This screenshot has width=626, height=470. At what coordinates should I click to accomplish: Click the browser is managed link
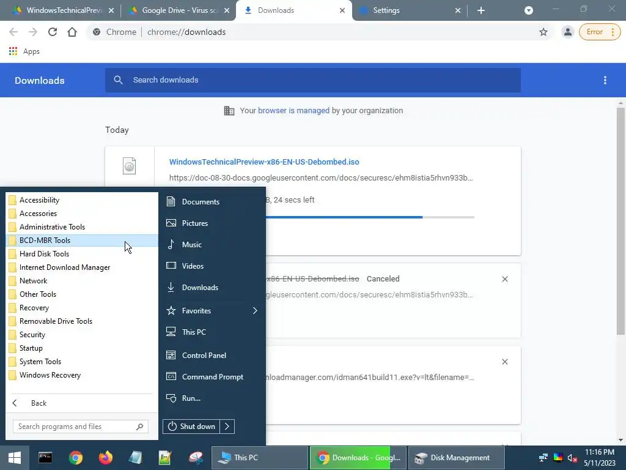pyautogui.click(x=293, y=111)
